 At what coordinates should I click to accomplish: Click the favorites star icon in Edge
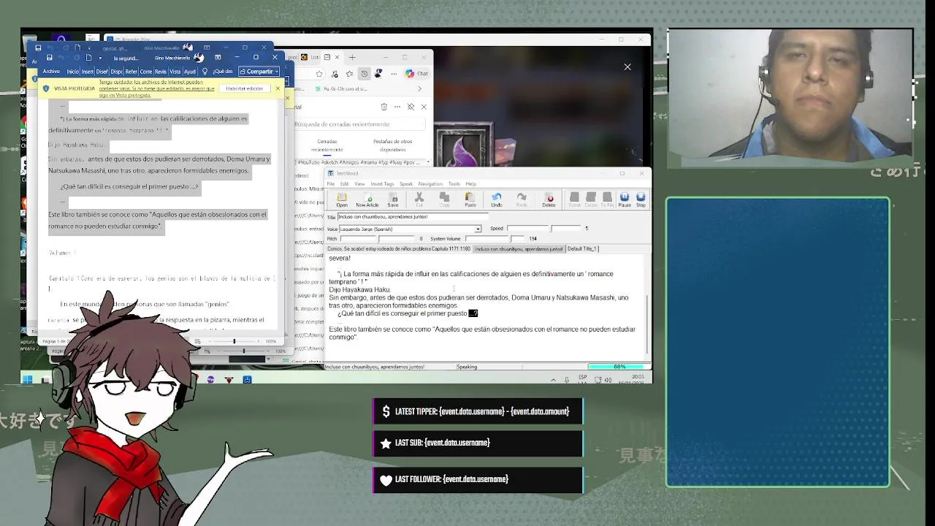tap(319, 74)
